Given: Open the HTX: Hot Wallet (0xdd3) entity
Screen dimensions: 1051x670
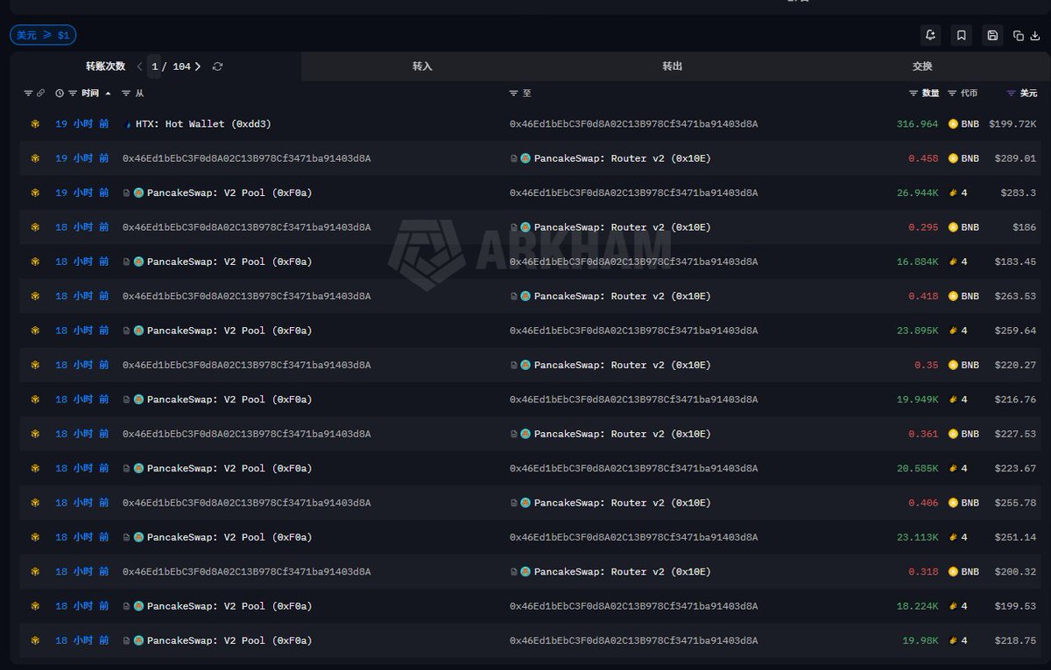Looking at the screenshot, I should coord(203,124).
